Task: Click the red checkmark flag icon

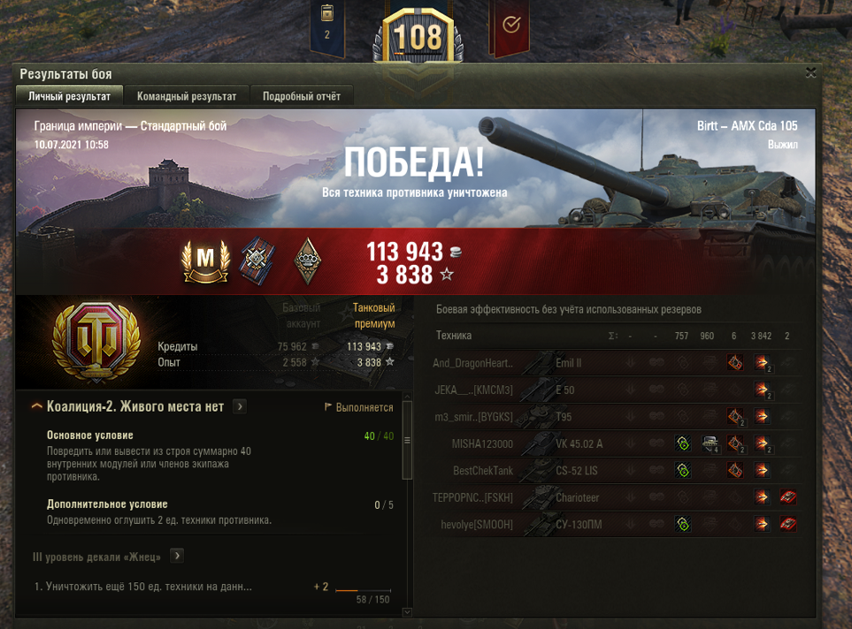Action: [x=510, y=27]
